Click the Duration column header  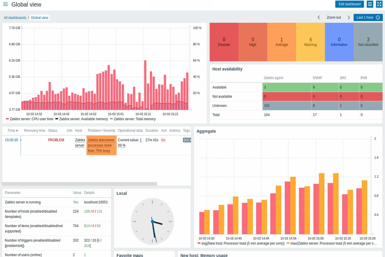coord(152,131)
